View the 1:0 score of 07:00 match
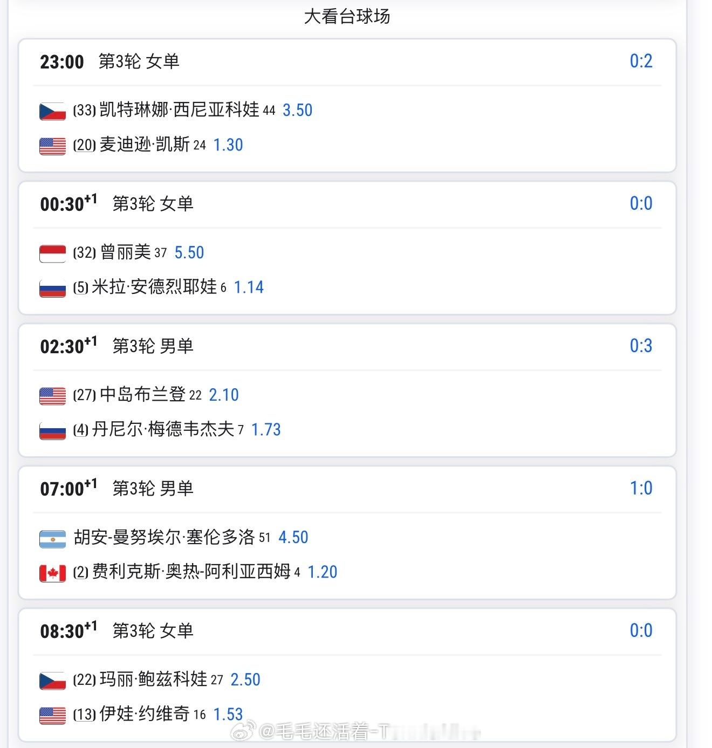The width and height of the screenshot is (712, 748). tap(641, 488)
